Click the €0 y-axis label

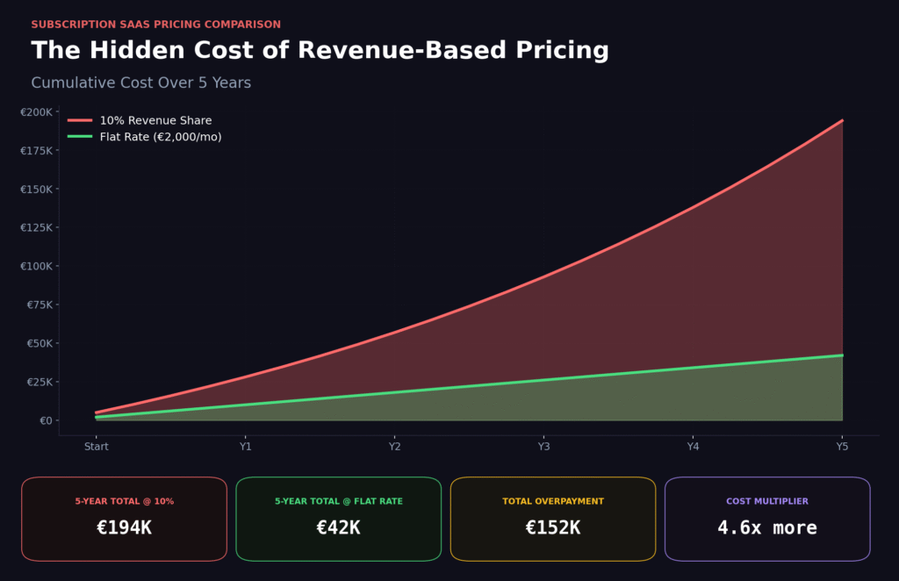[46, 420]
